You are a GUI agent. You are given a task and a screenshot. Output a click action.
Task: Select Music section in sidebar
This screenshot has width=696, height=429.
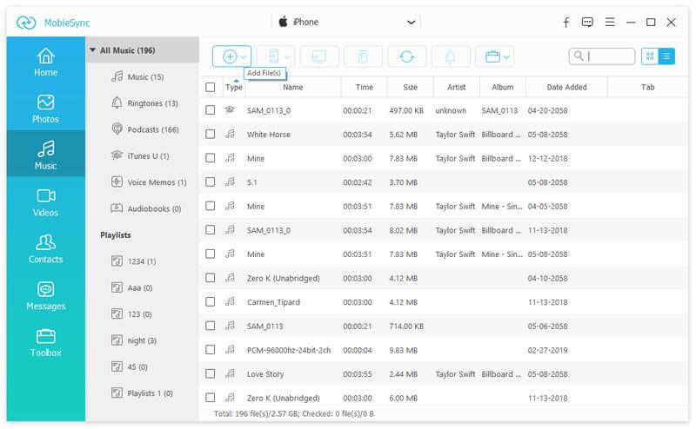click(46, 154)
